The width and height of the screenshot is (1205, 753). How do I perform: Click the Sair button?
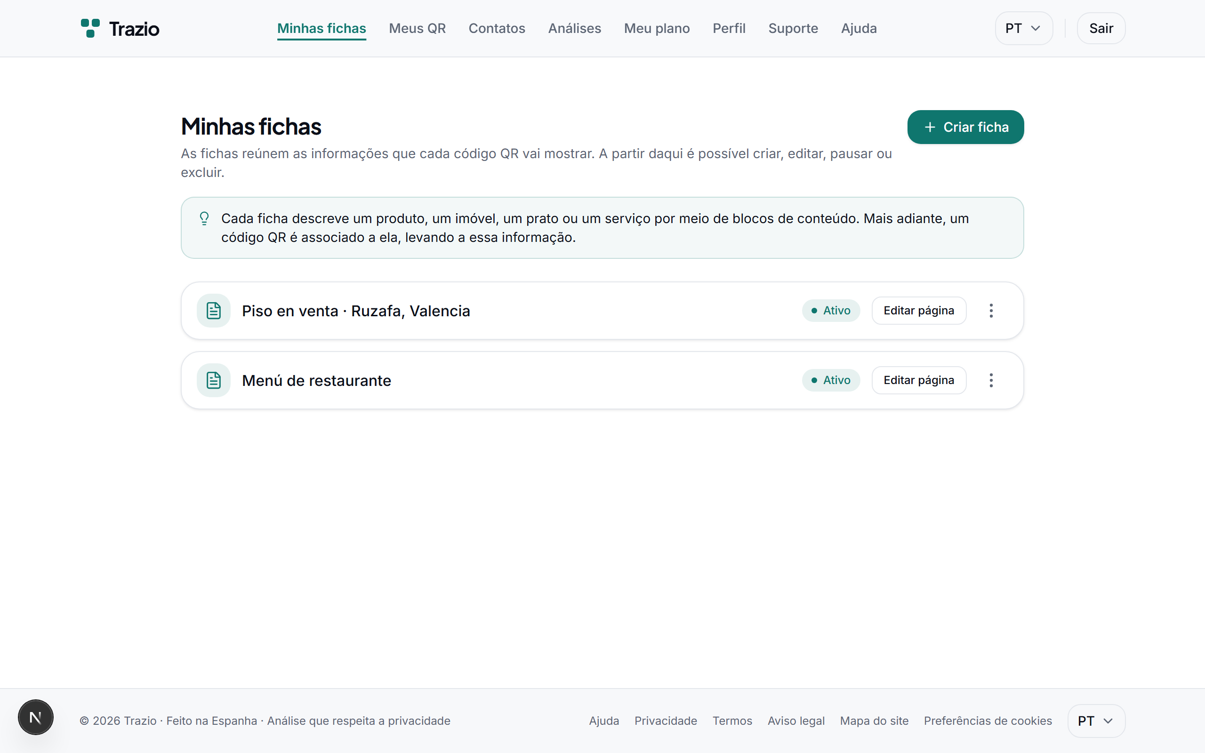(x=1101, y=28)
